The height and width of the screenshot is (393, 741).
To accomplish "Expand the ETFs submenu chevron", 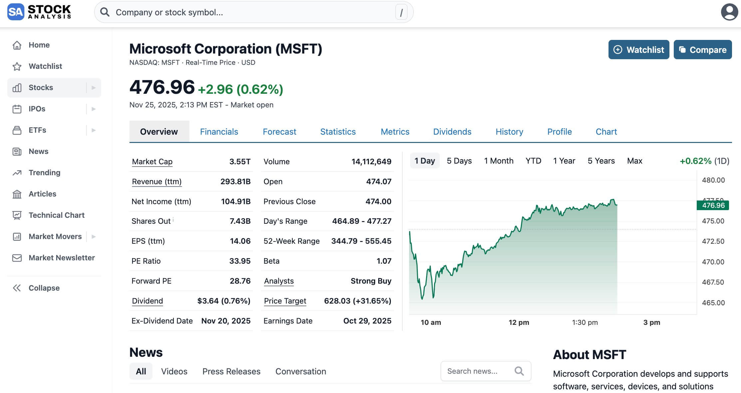I will pos(94,130).
